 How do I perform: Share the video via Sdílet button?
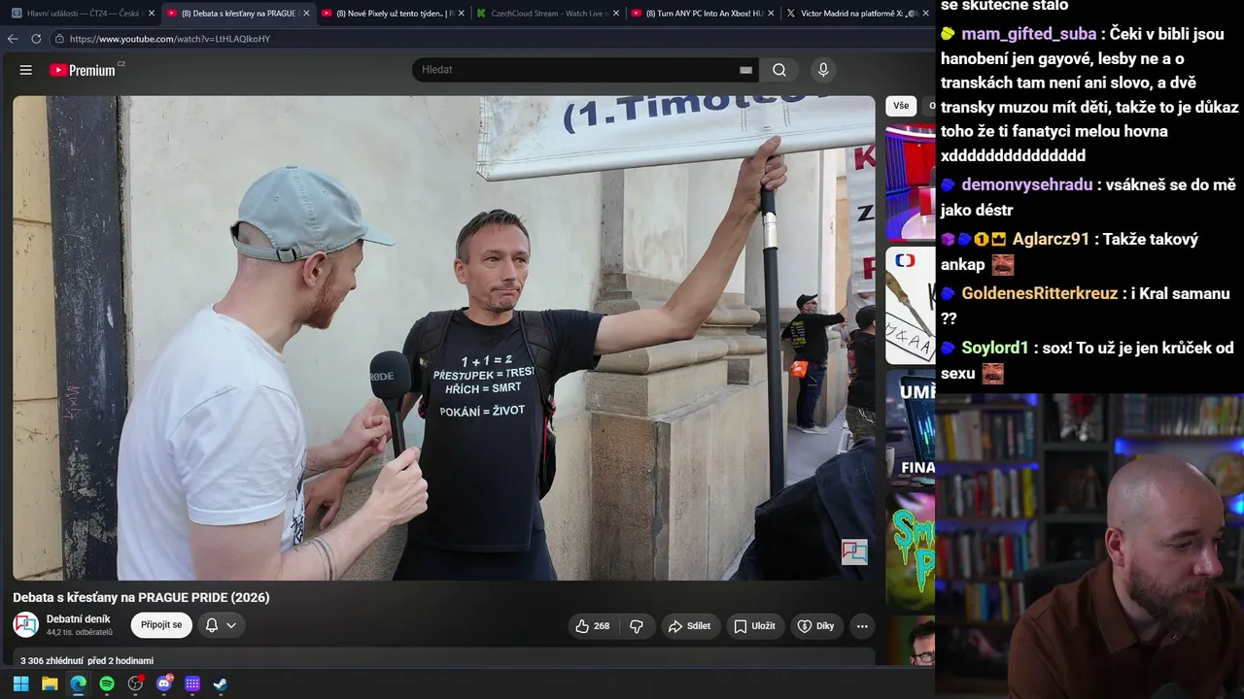coord(690,626)
